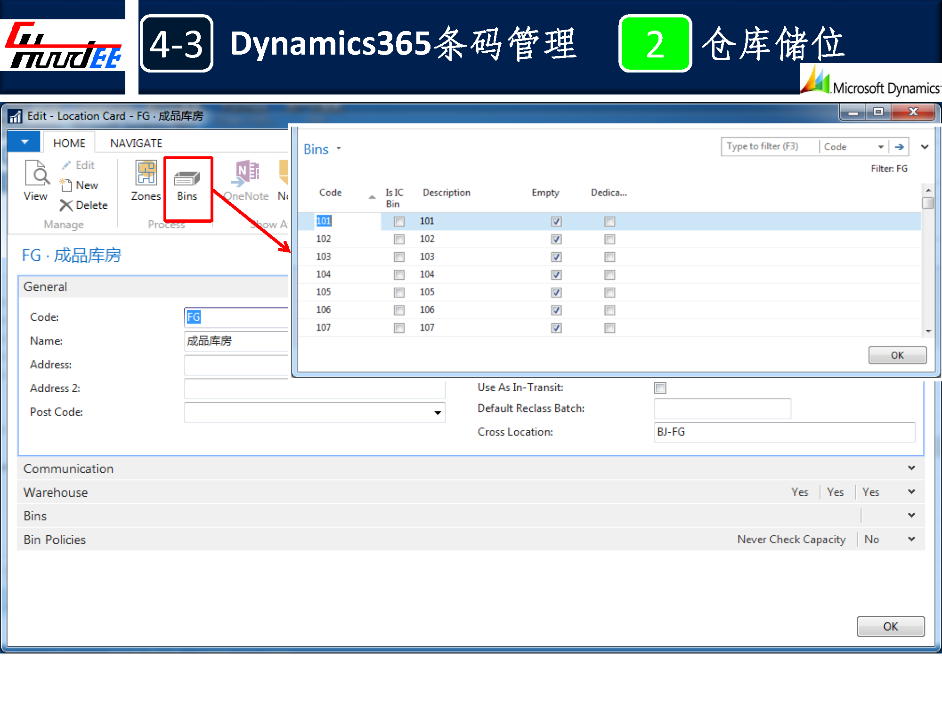942x710 pixels.
Task: Toggle the Empty checkbox for bin 103
Action: point(556,257)
